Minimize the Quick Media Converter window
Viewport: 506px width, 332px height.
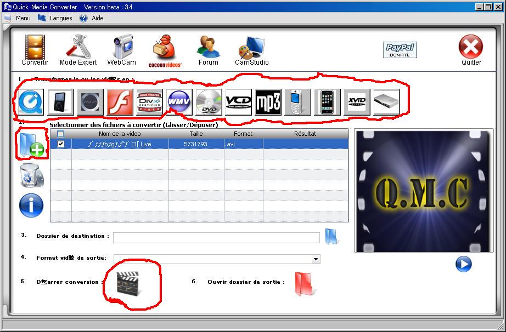click(x=480, y=7)
